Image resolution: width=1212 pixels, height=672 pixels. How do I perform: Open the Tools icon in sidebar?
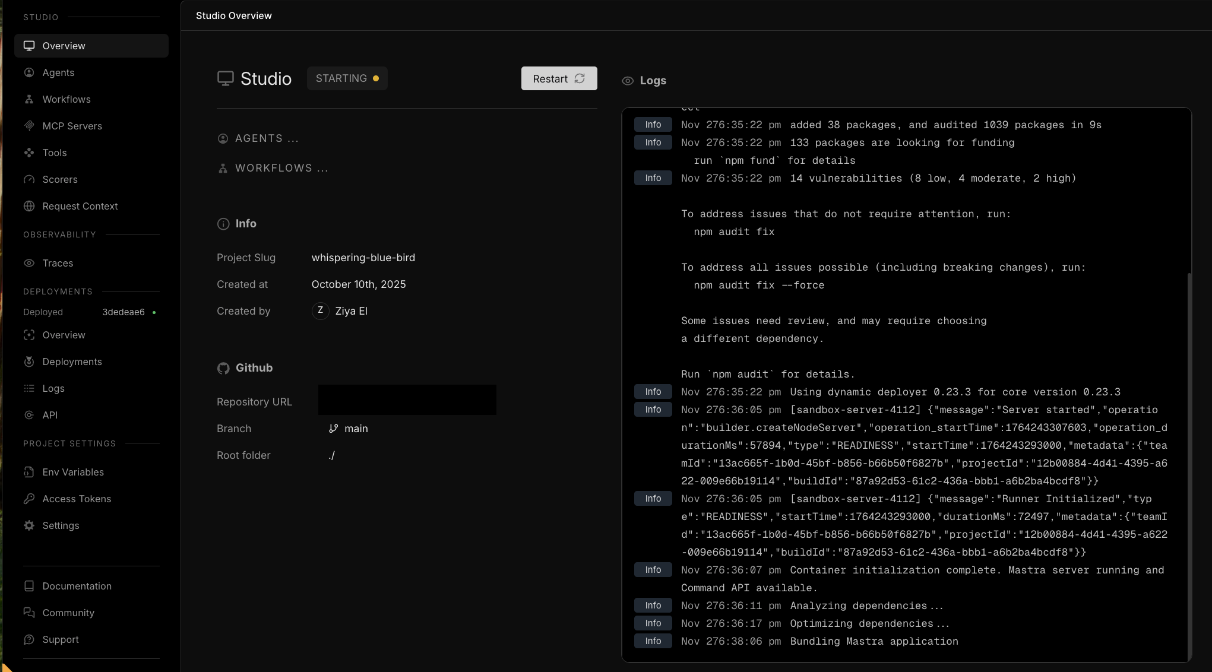(x=29, y=153)
